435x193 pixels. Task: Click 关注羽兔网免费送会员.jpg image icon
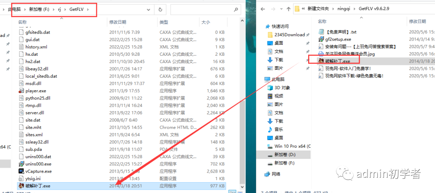pyautogui.click(x=321, y=54)
